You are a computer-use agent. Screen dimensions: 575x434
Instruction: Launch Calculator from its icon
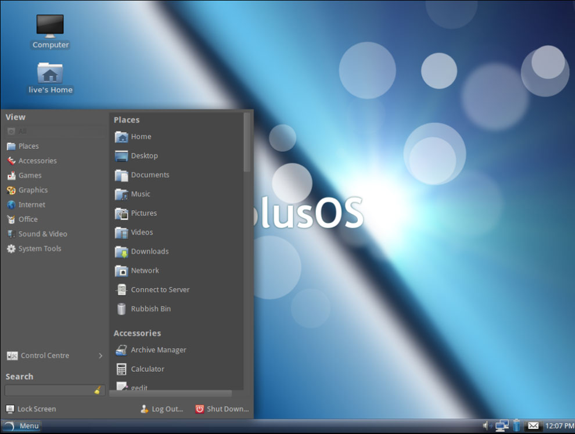click(121, 369)
